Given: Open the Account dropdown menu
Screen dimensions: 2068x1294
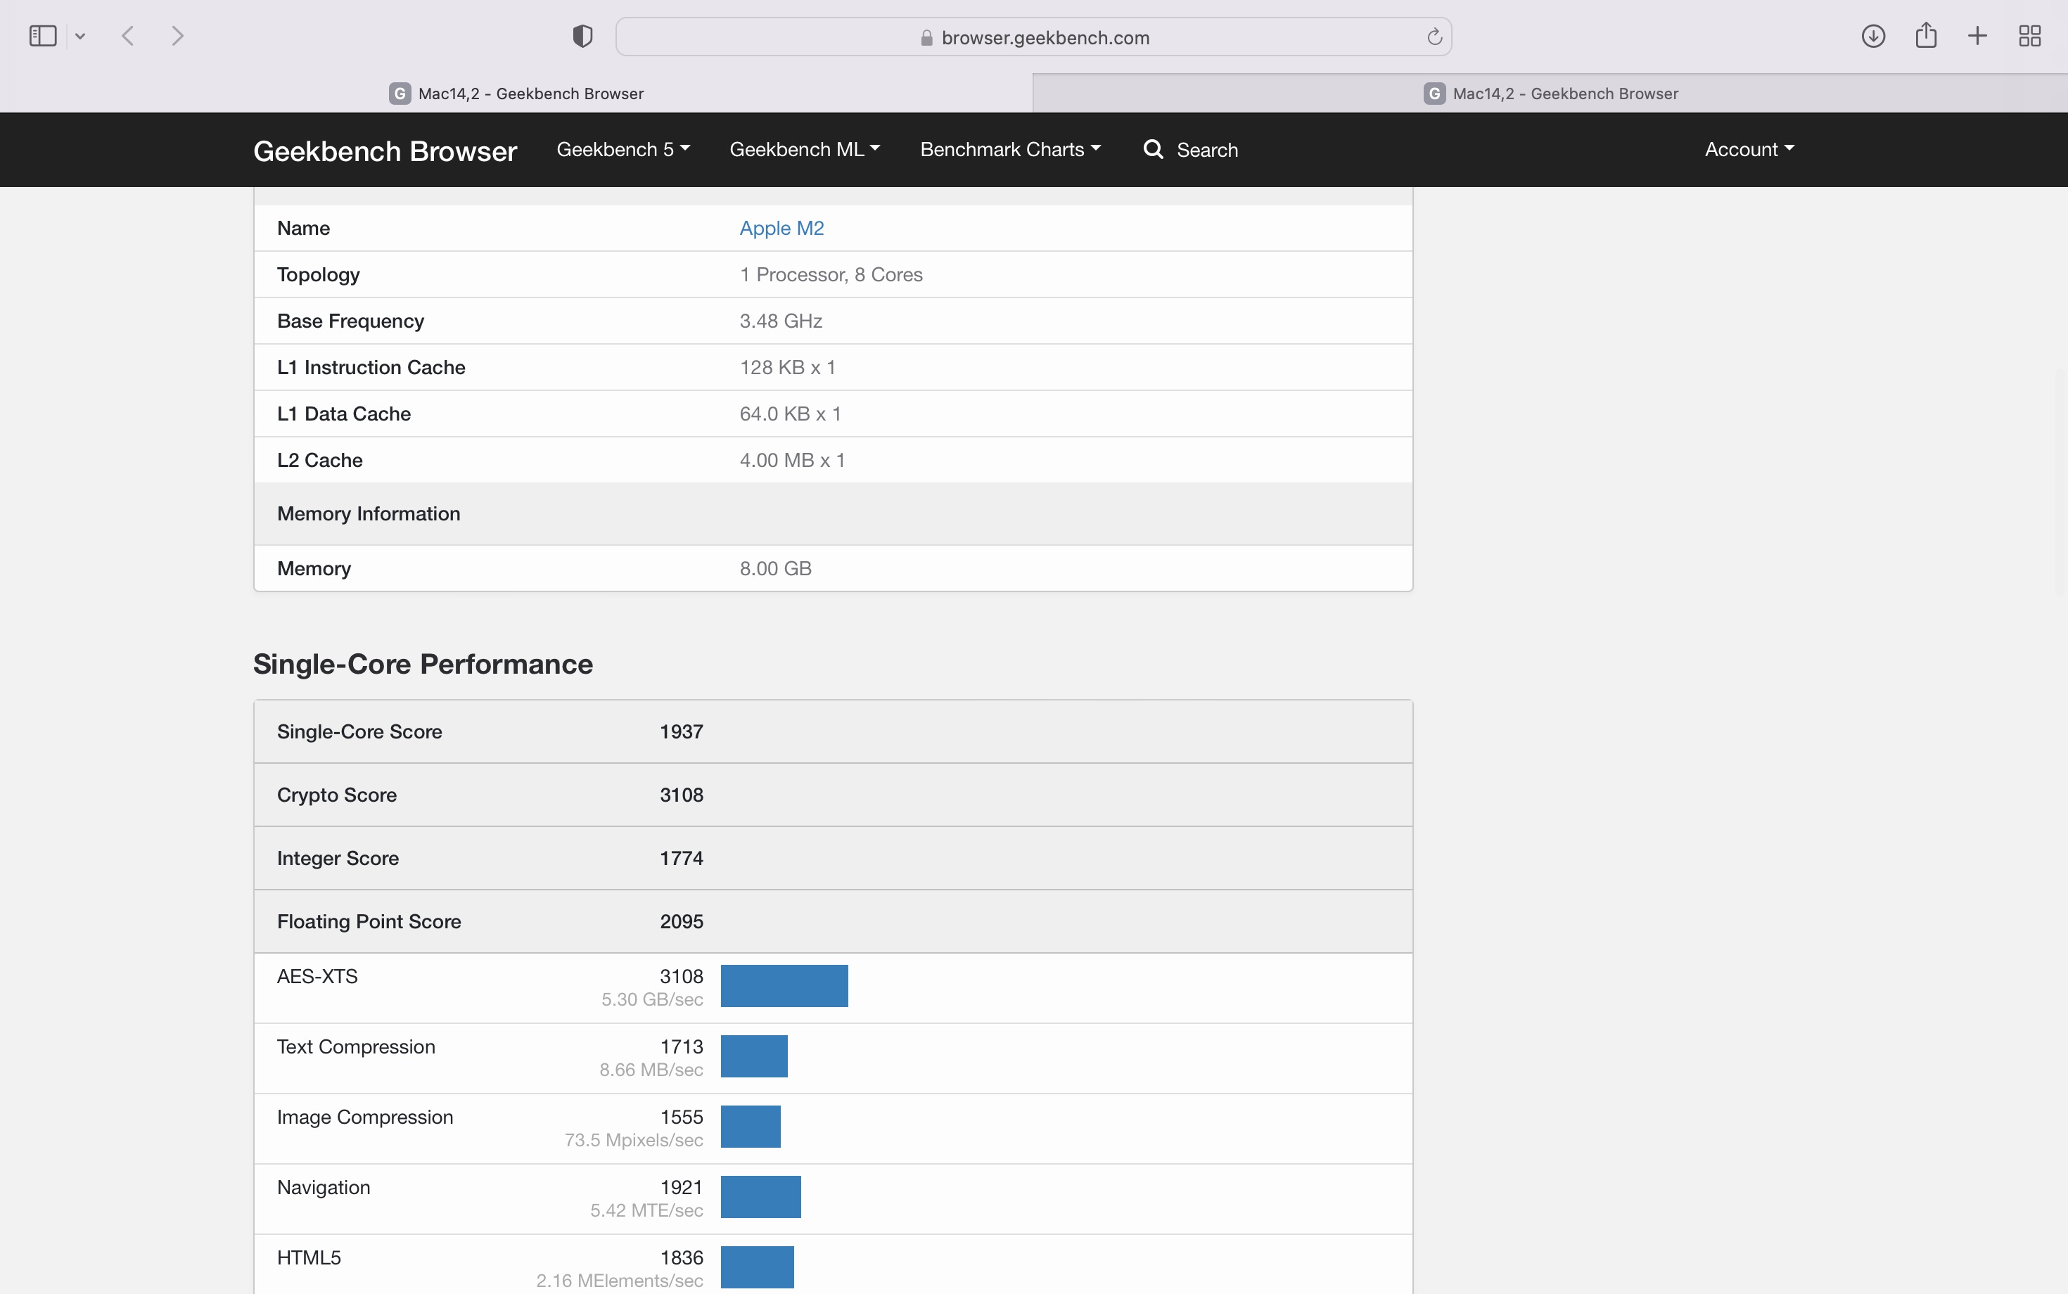Looking at the screenshot, I should tap(1749, 150).
